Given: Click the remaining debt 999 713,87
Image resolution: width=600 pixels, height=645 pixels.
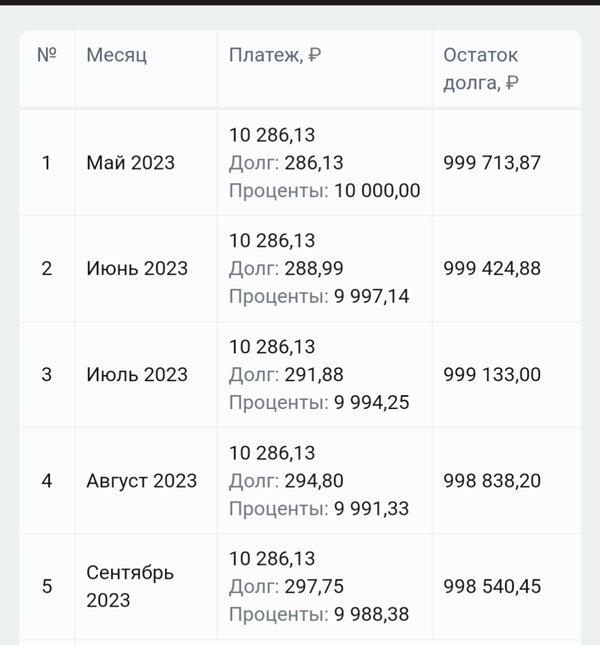Looking at the screenshot, I should click(492, 163).
